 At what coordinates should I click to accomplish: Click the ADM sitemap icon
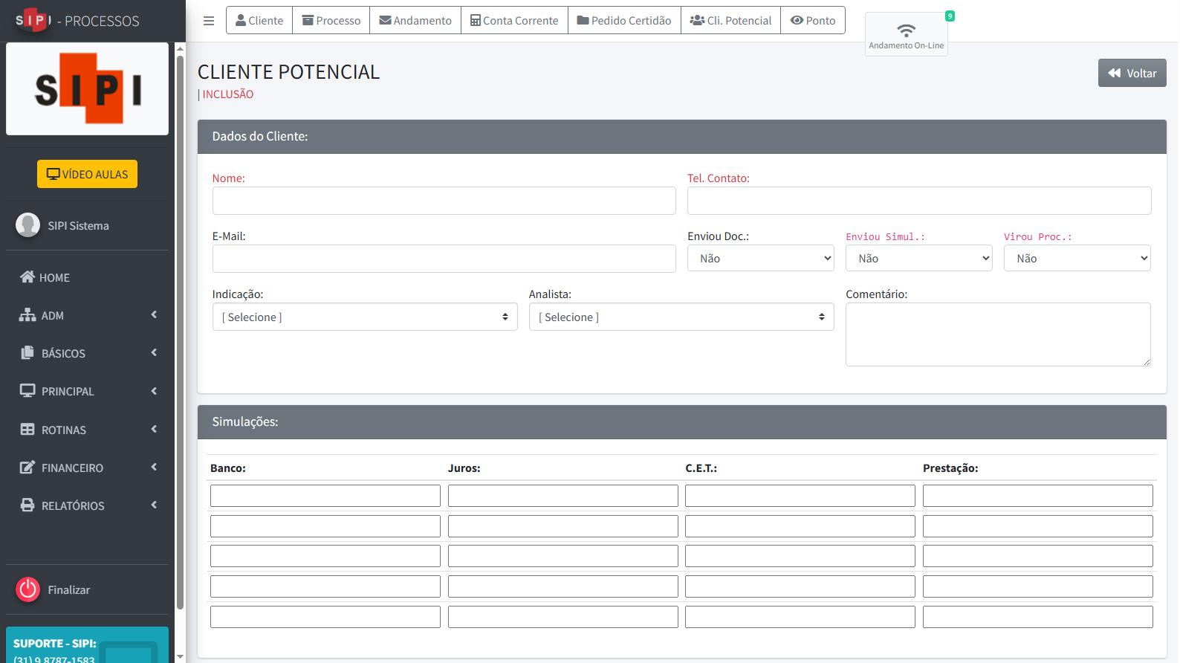[x=27, y=314]
